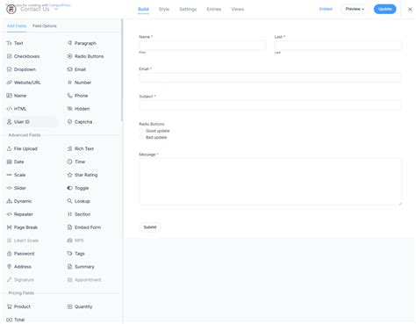Click the Formidable logo icon
This screenshot has height=324, width=416.
point(11,10)
